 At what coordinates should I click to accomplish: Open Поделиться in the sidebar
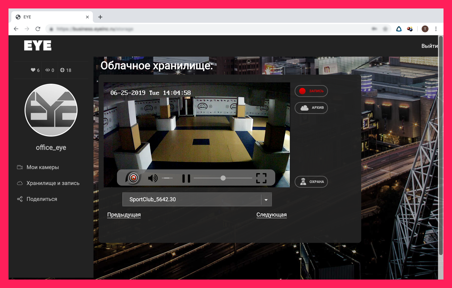click(x=37, y=199)
